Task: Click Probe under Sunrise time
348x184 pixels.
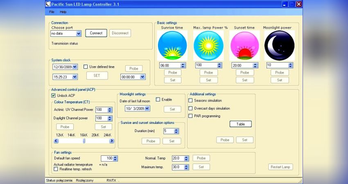Action: [x=173, y=72]
